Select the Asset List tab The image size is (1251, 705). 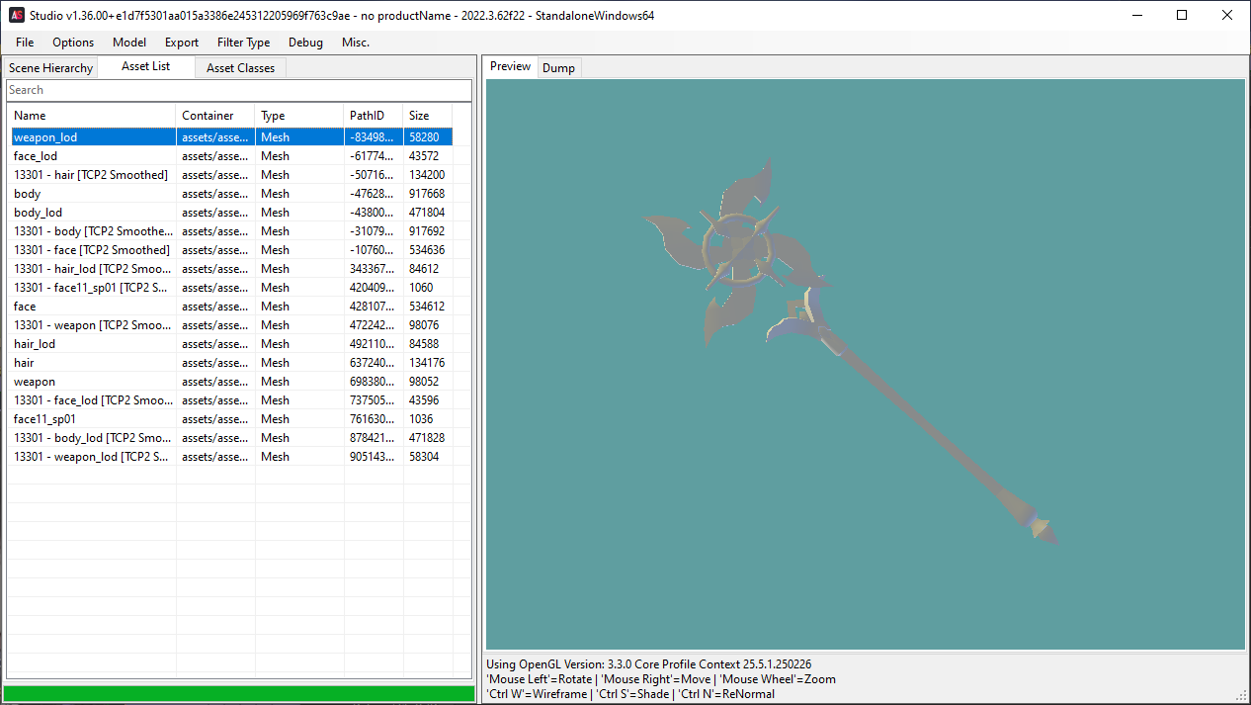(x=146, y=66)
